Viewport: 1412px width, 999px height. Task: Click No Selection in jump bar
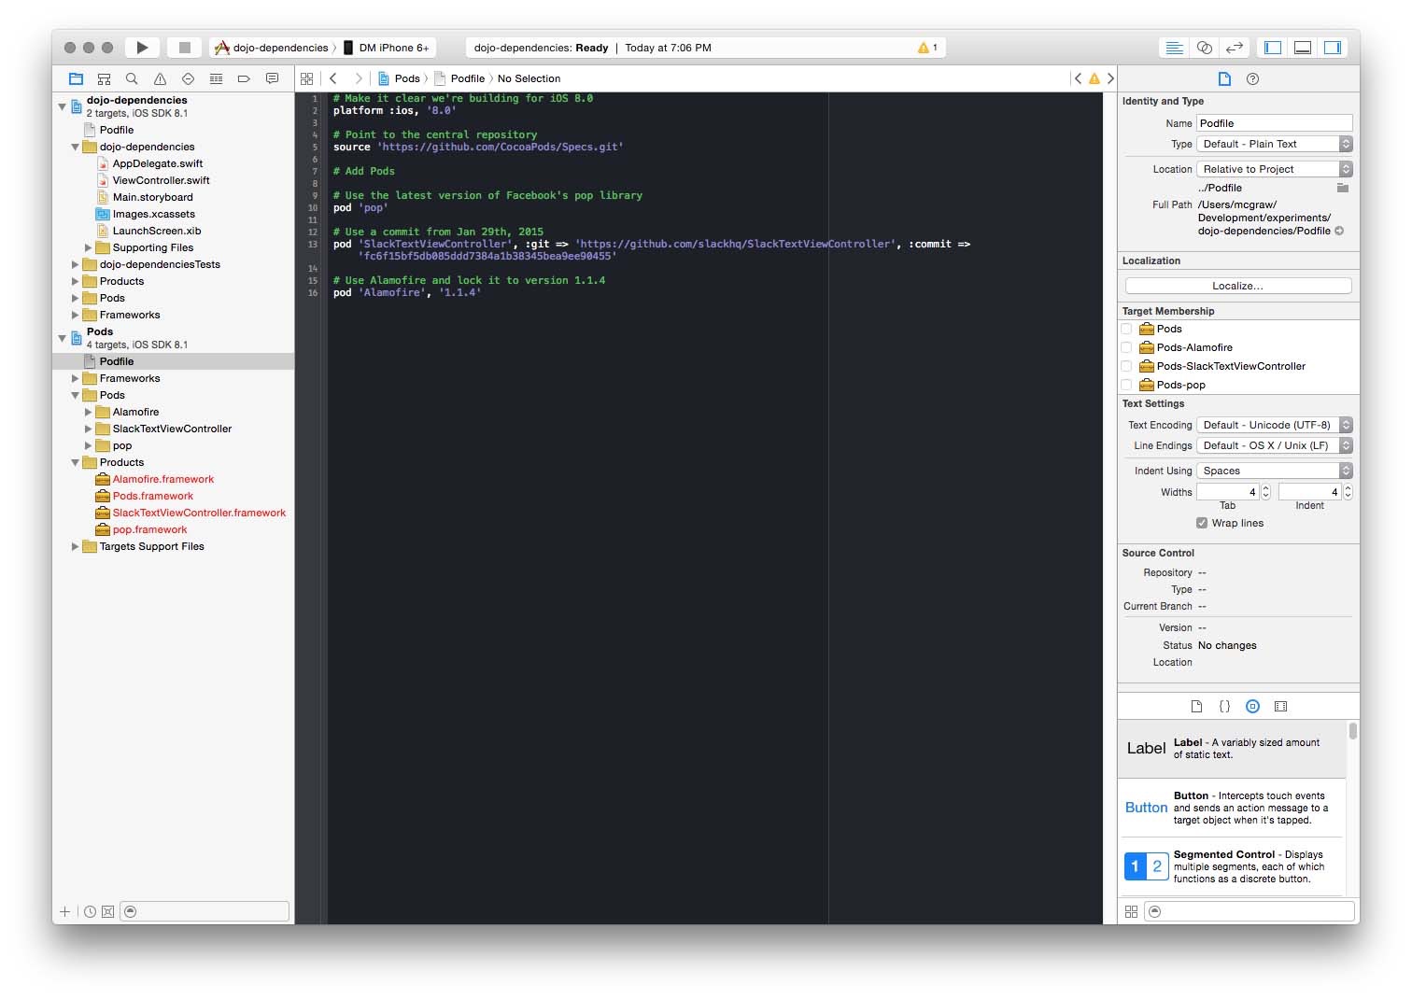[x=529, y=78]
